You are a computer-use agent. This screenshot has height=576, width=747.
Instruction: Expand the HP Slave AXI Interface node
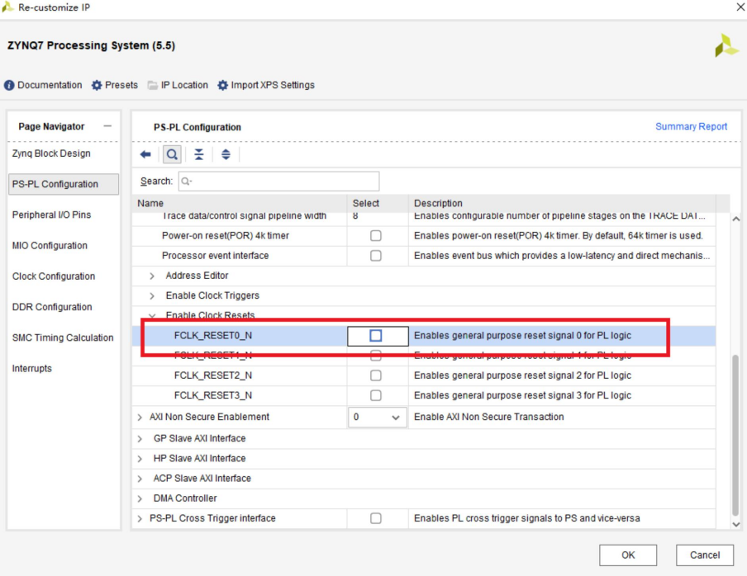click(x=140, y=459)
